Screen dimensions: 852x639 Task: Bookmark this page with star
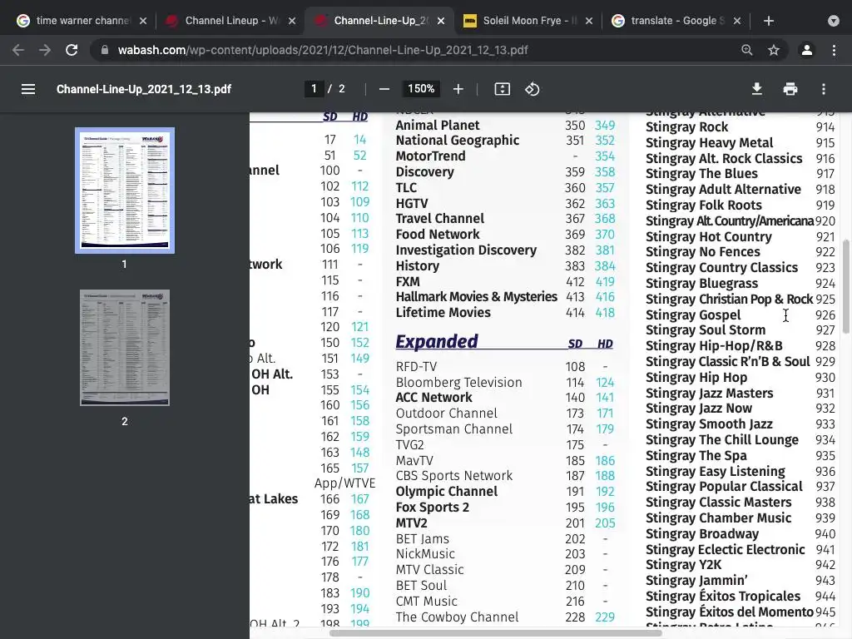click(774, 50)
